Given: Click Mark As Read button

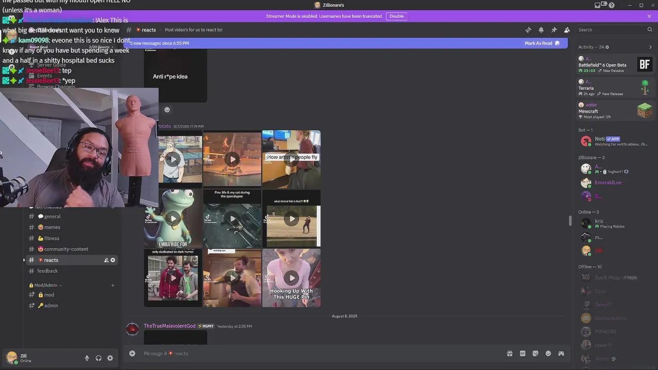Looking at the screenshot, I should pyautogui.click(x=542, y=43).
